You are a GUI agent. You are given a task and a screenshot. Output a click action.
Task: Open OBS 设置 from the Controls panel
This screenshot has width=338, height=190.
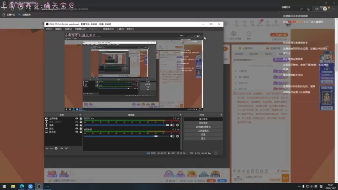tap(203, 135)
